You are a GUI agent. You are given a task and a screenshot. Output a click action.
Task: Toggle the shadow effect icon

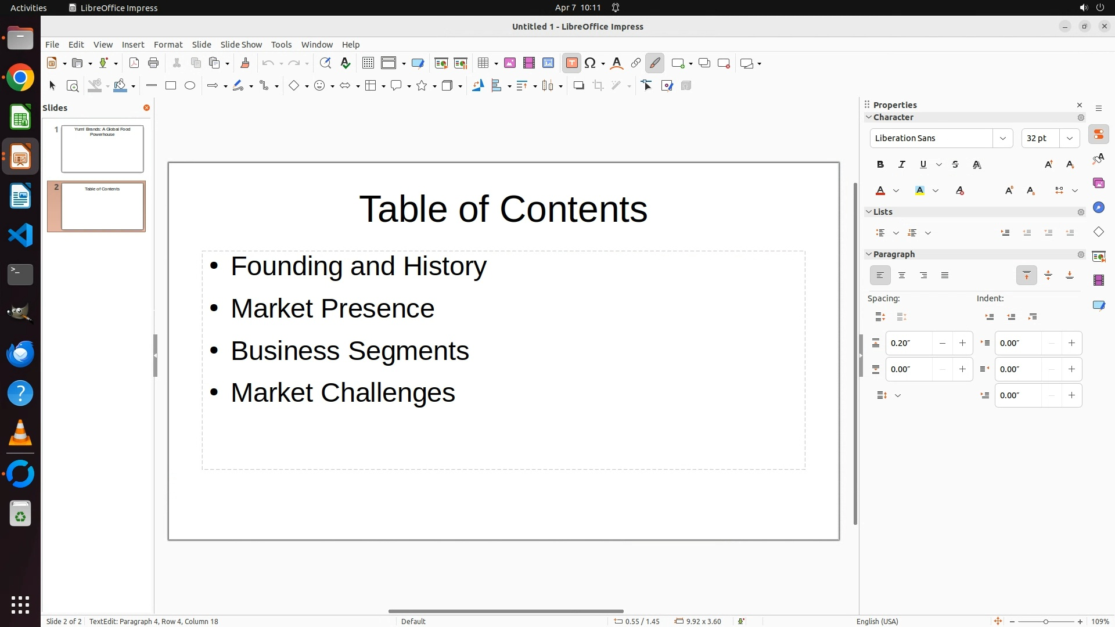point(578,86)
